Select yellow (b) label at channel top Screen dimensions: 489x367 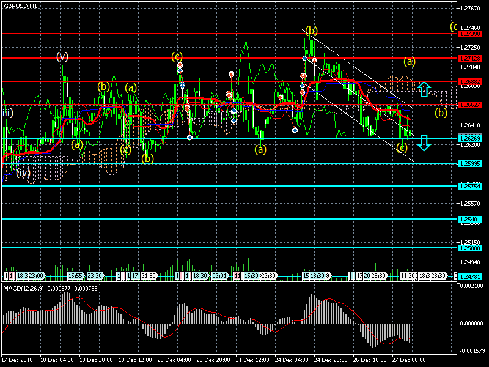pos(311,31)
